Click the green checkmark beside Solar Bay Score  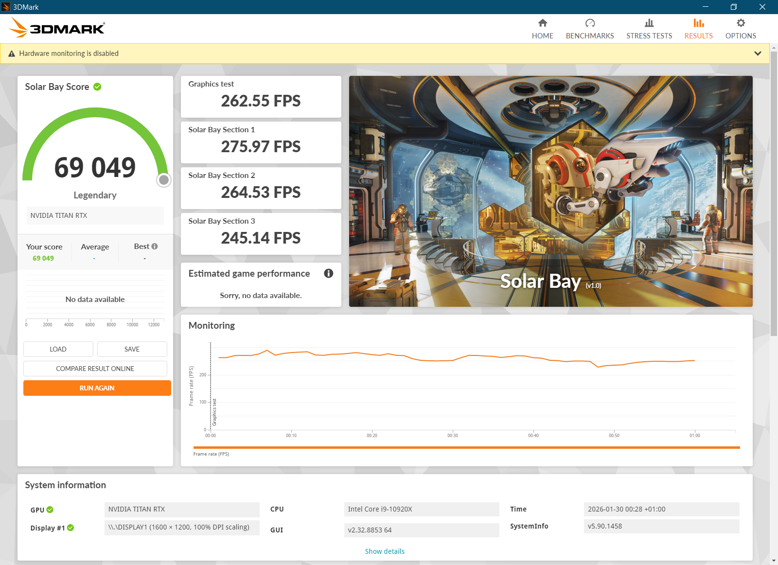click(97, 87)
